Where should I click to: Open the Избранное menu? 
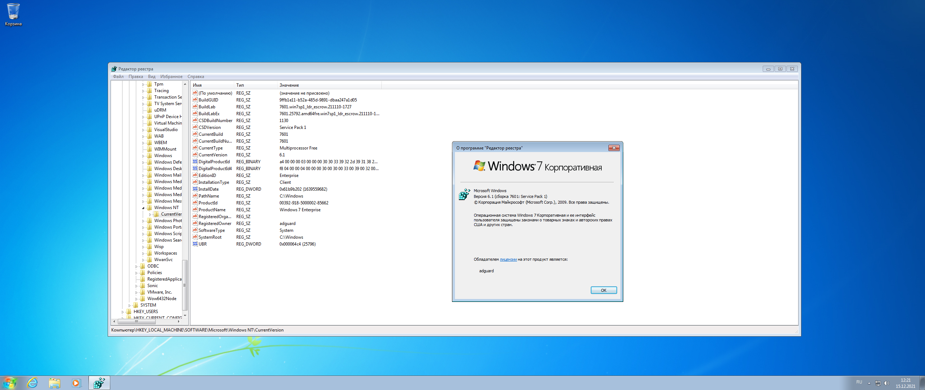[x=171, y=77]
